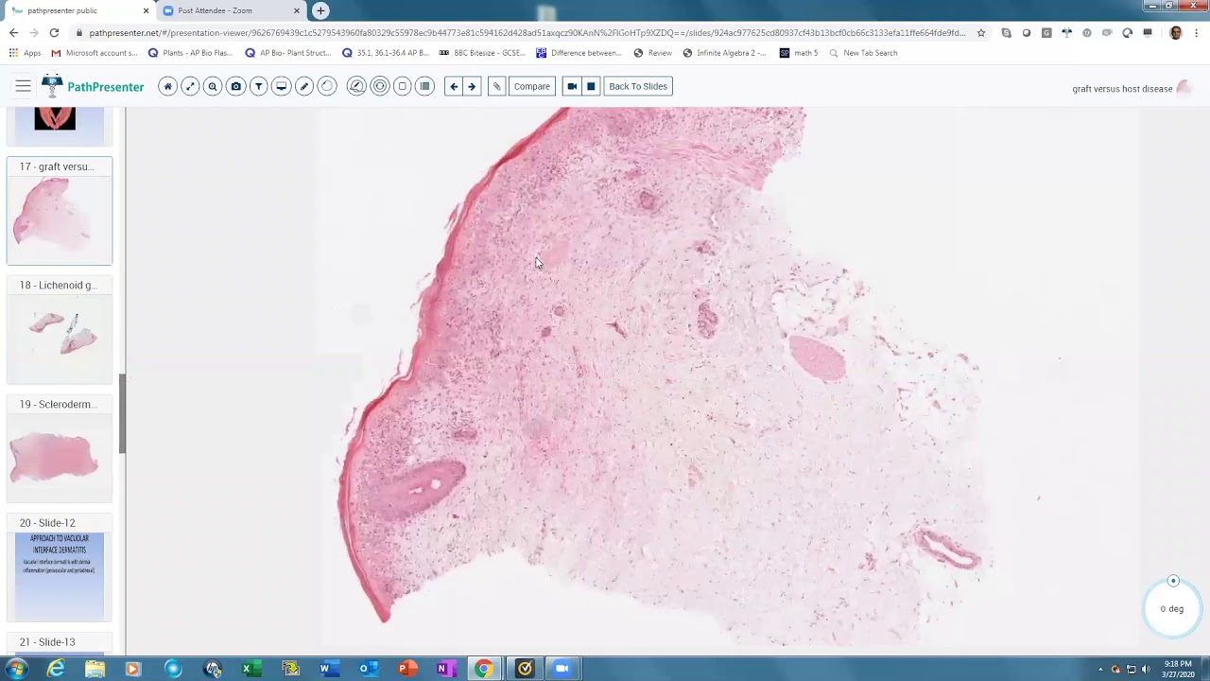This screenshot has width=1210, height=681.
Task: Switch to the pathpresenter public tab
Action: tap(78, 10)
